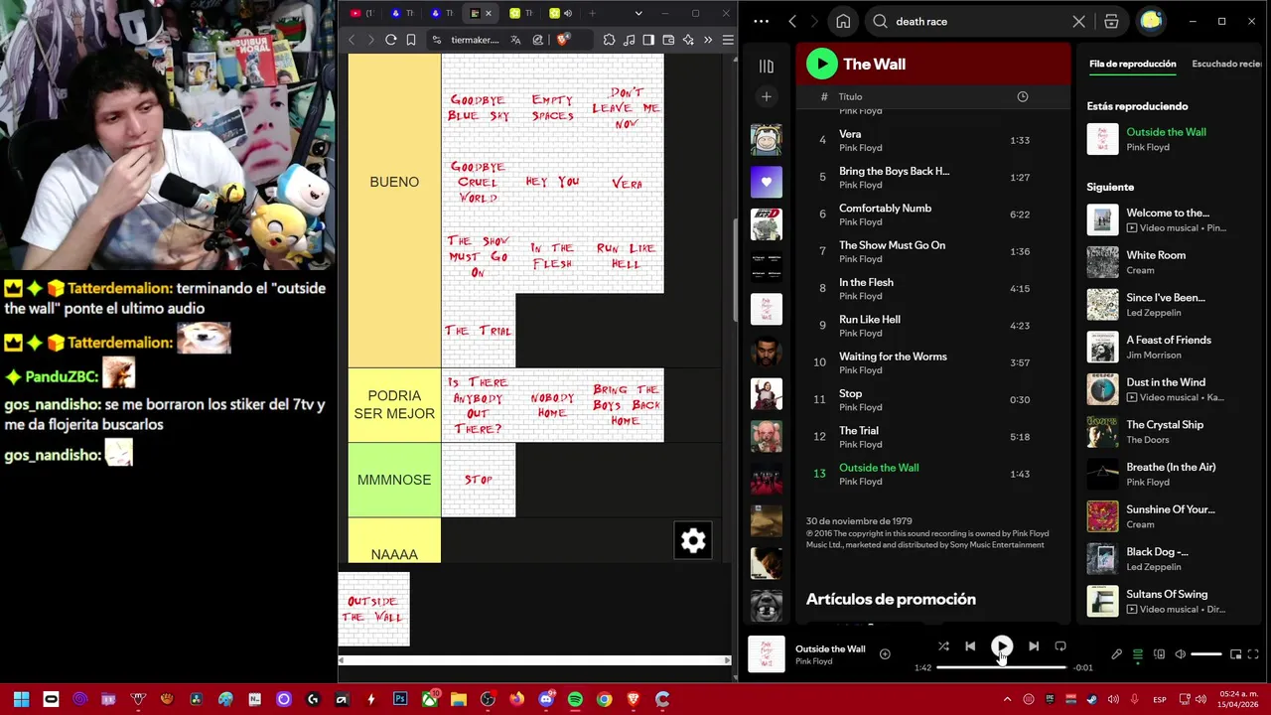Switch to Fila de reproducción tab

click(1132, 64)
